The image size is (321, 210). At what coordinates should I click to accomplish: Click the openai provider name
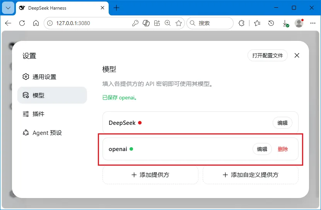pos(118,149)
